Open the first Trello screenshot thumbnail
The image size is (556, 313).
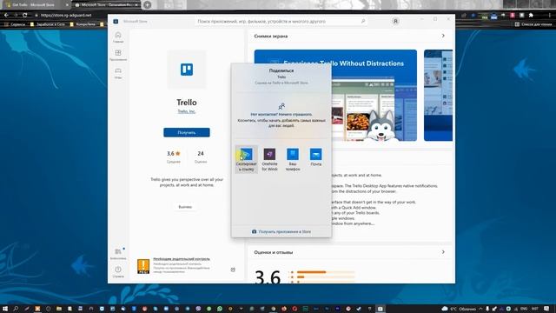[335, 95]
